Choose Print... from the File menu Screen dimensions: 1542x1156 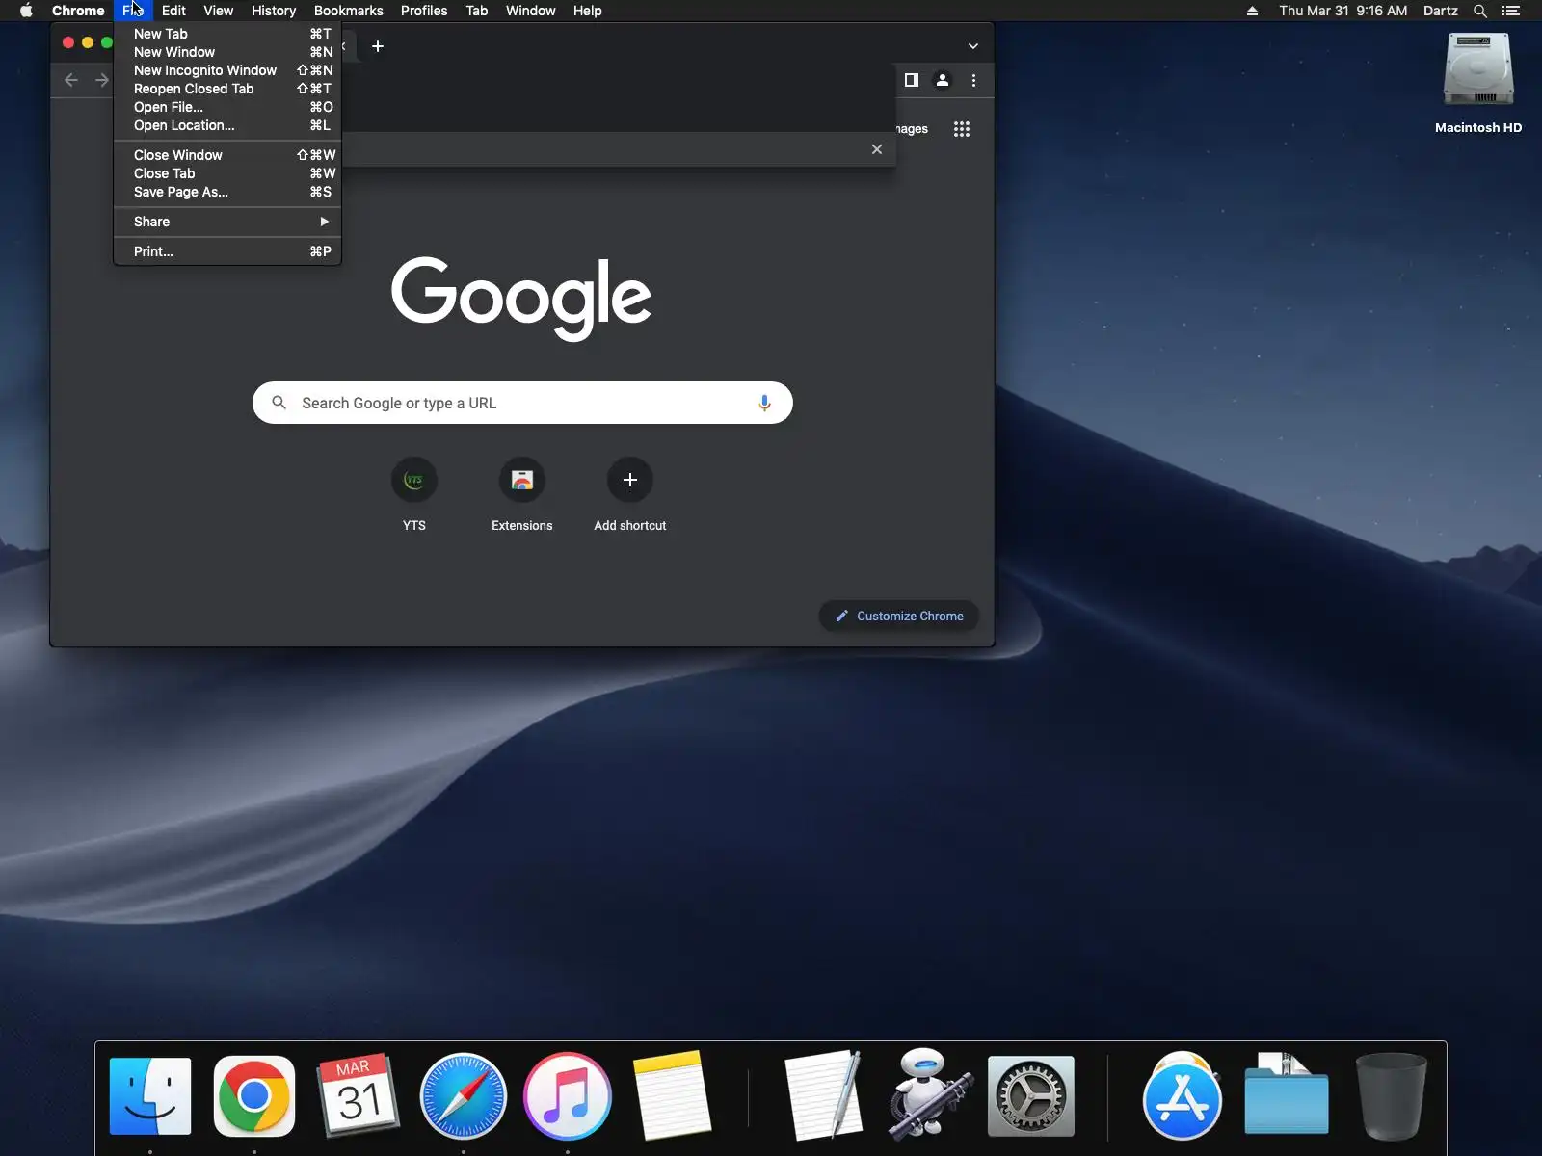[227, 251]
